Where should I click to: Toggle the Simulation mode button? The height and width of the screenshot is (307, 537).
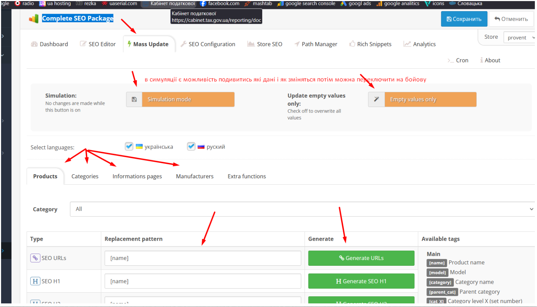click(x=188, y=99)
